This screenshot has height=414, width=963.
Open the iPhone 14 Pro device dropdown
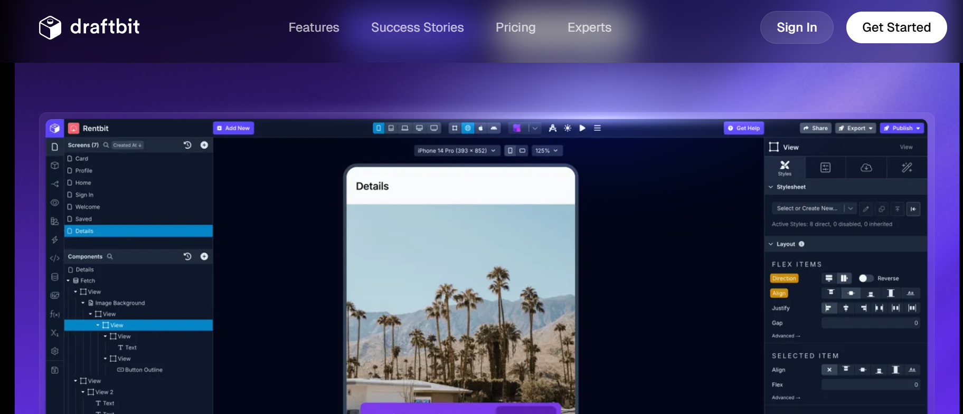(x=457, y=151)
